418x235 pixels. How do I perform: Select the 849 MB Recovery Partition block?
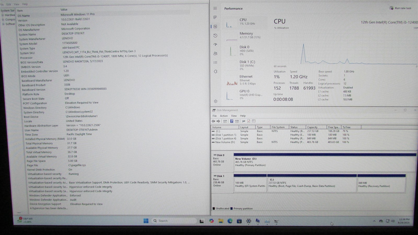point(381,183)
